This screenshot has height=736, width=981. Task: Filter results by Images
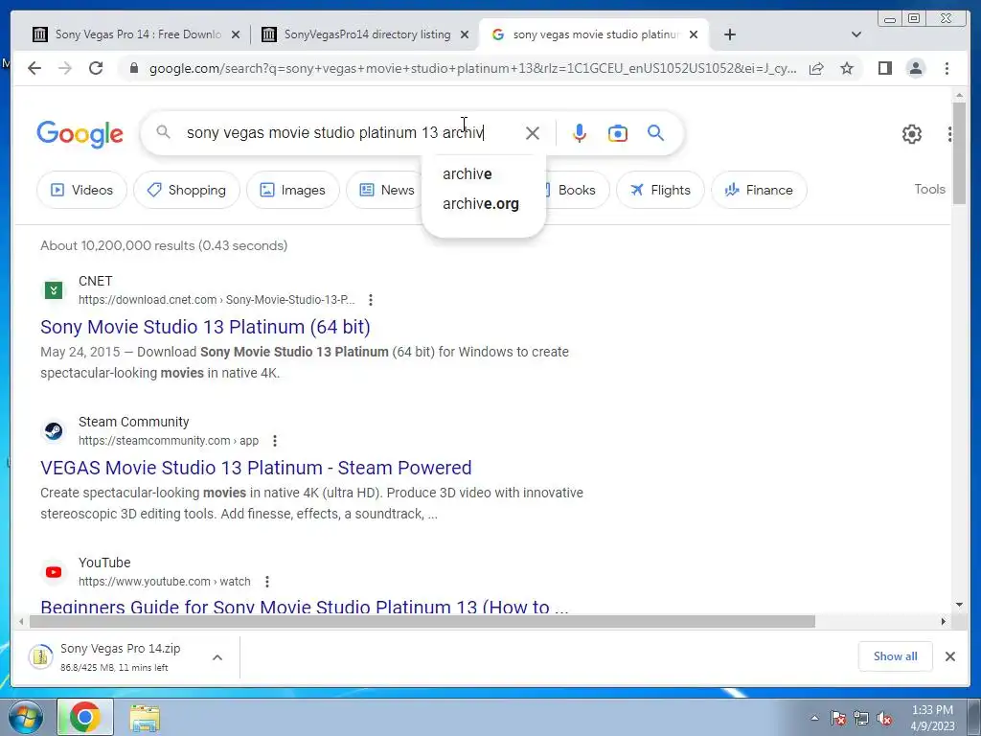293,190
